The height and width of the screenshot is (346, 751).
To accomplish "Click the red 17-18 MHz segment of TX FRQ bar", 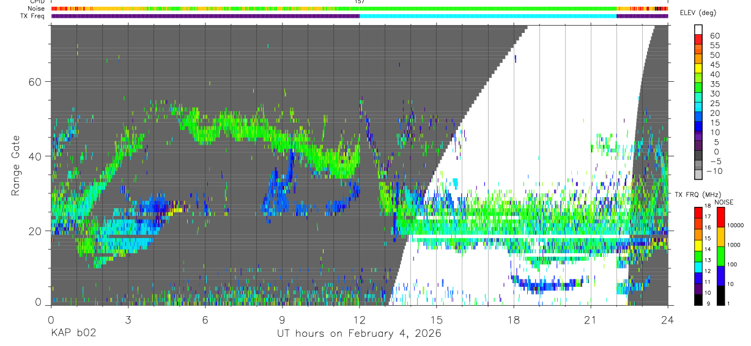I will point(698,212).
